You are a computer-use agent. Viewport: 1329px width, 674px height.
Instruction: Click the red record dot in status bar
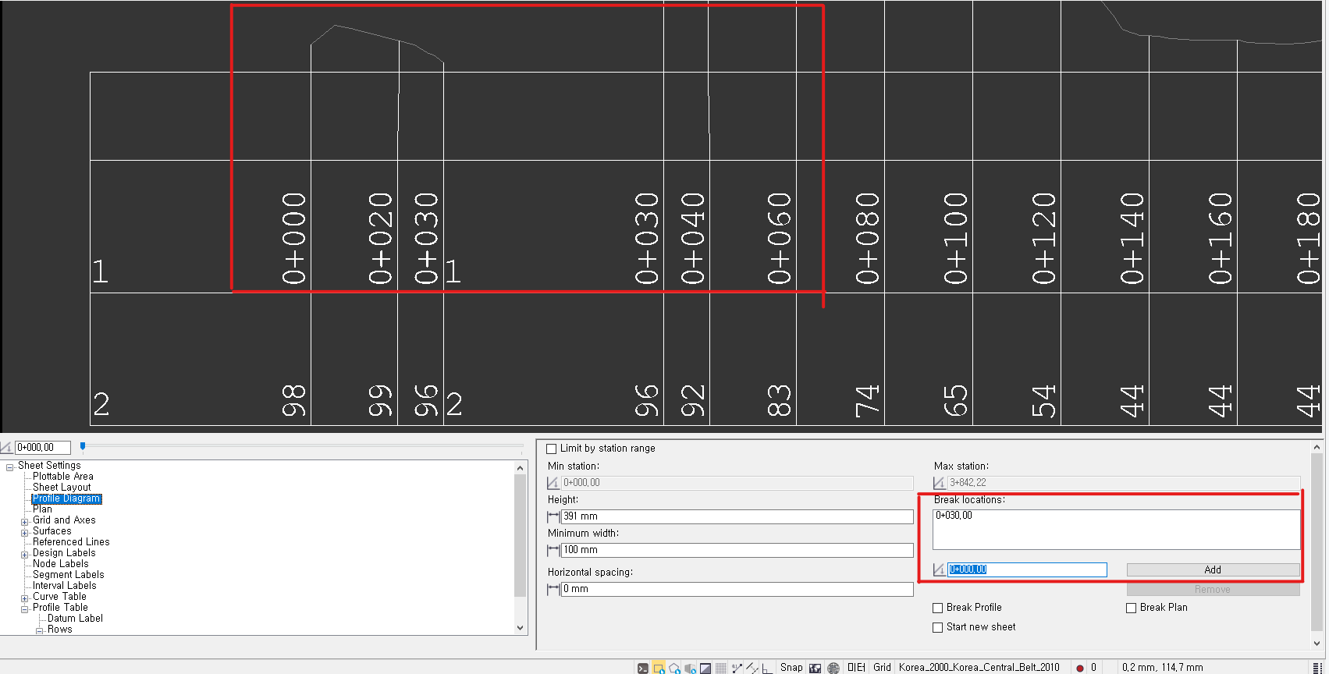(x=1080, y=668)
